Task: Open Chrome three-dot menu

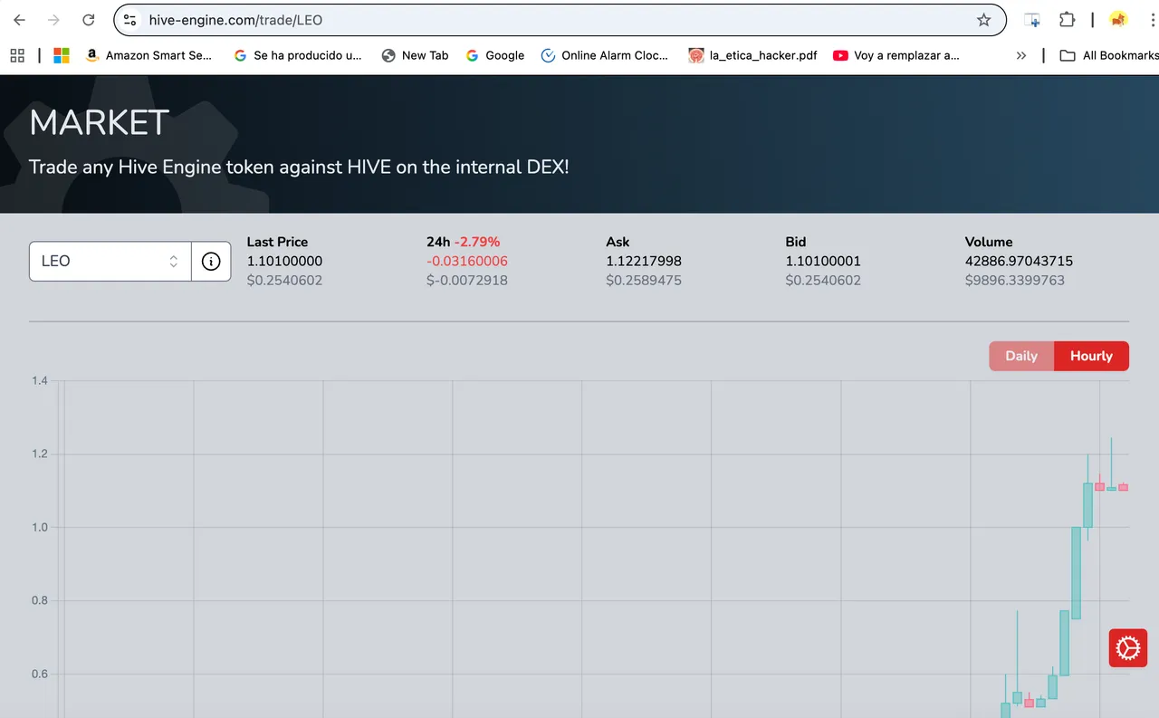Action: click(x=1151, y=20)
